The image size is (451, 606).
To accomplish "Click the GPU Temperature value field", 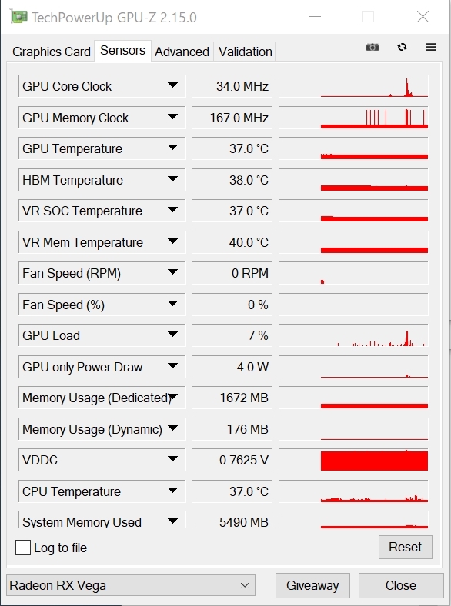I will (232, 148).
